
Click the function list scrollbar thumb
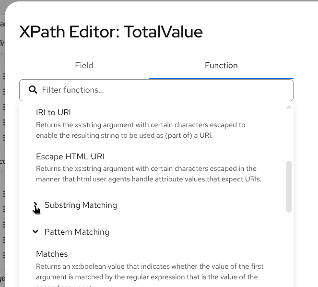click(x=289, y=187)
